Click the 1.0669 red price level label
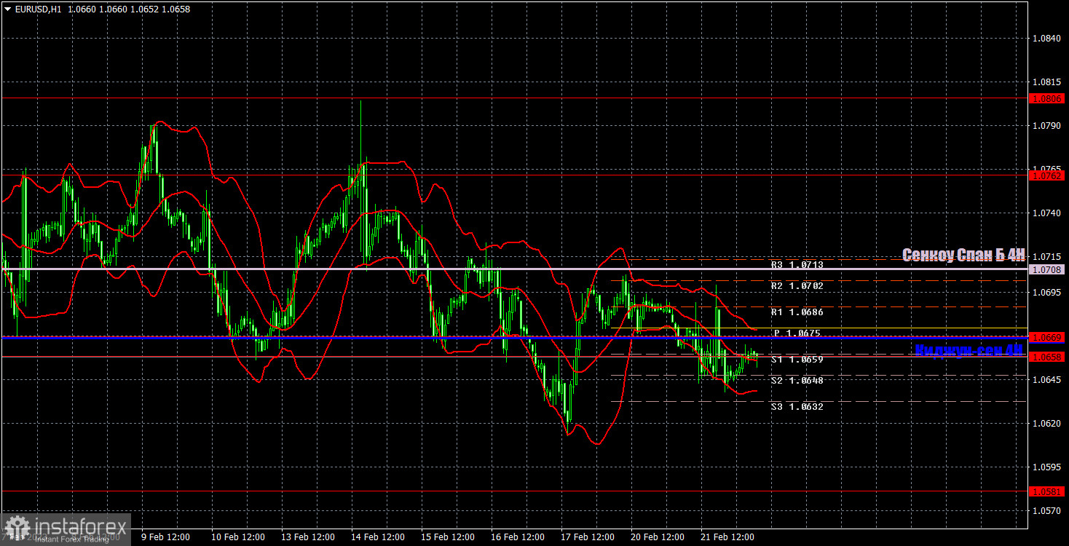The width and height of the screenshot is (1069, 546). pos(1047,337)
